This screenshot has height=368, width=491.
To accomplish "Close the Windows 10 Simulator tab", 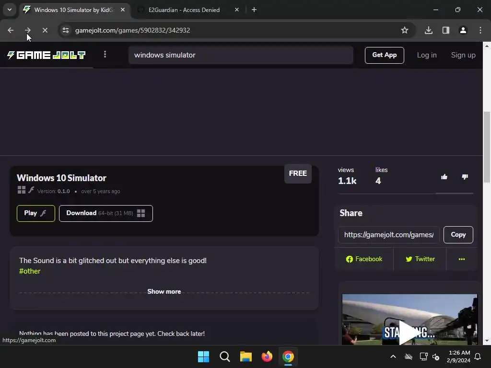I will click(123, 10).
